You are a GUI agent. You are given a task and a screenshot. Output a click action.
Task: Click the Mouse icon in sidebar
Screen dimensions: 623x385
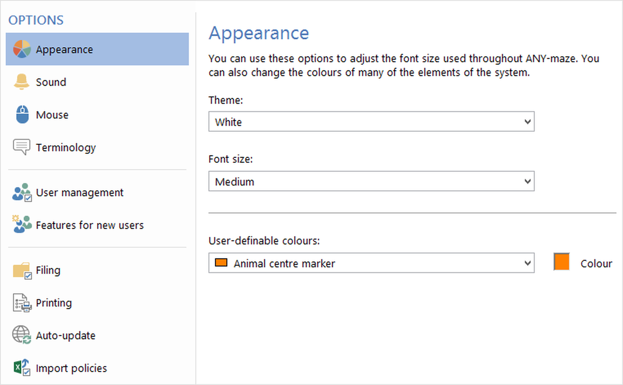22,114
